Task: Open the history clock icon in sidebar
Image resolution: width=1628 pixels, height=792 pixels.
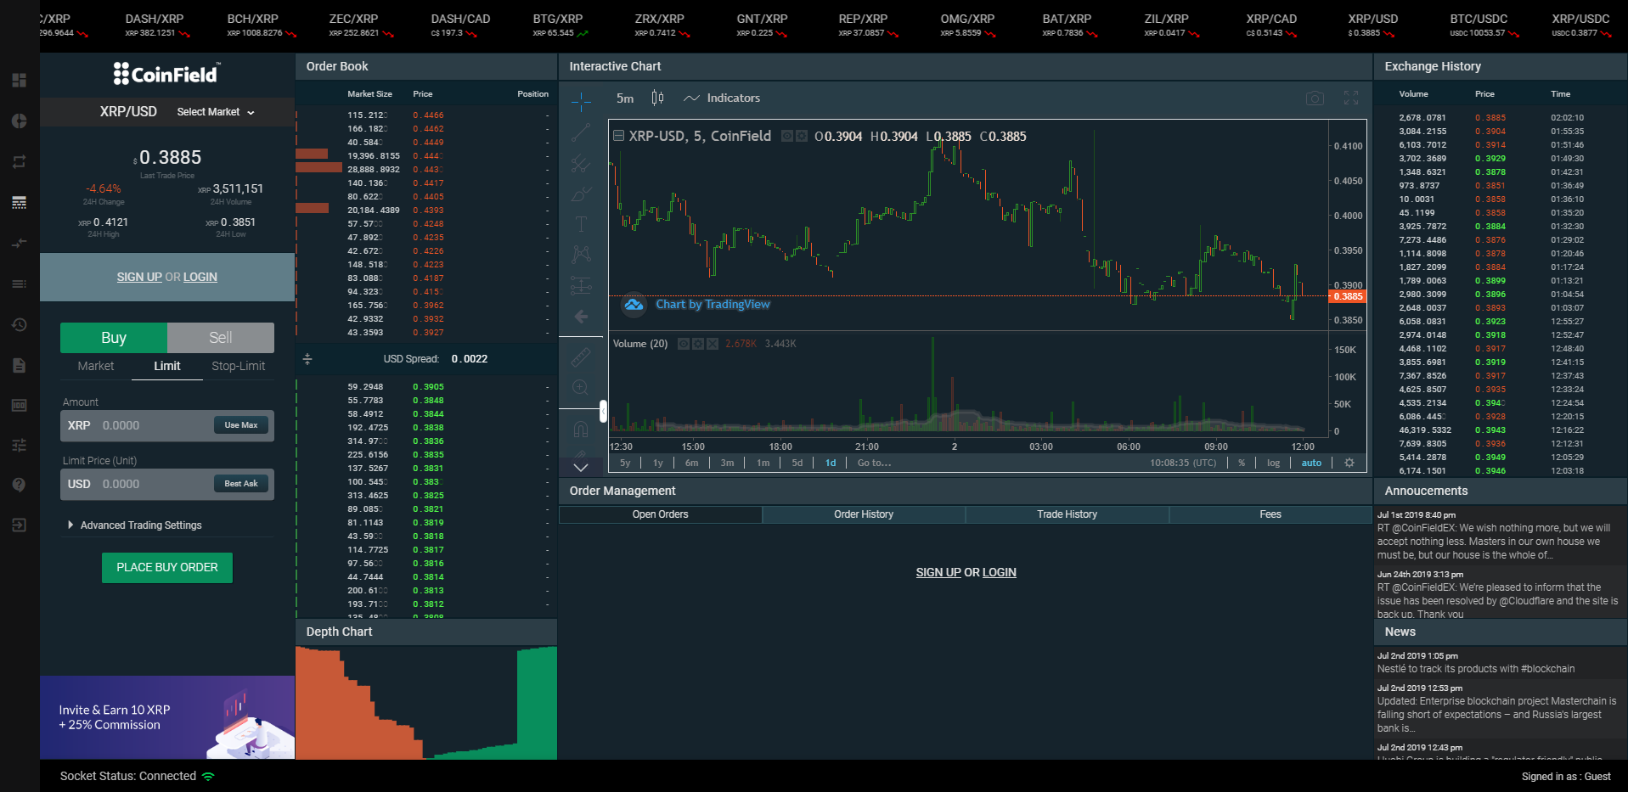Action: coord(19,324)
